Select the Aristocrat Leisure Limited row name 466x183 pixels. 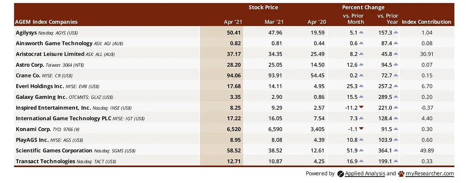click(50, 54)
